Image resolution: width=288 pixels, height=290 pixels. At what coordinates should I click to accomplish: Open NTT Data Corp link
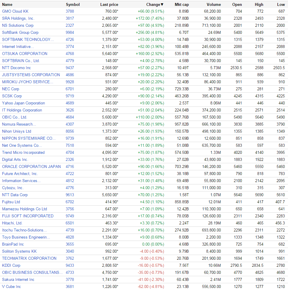coord(15,195)
